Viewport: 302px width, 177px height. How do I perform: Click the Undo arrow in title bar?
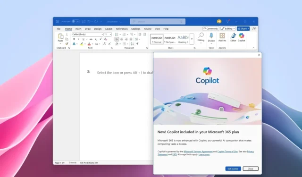pos(89,22)
